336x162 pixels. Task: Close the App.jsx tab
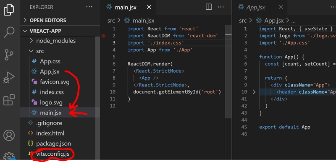[281, 7]
